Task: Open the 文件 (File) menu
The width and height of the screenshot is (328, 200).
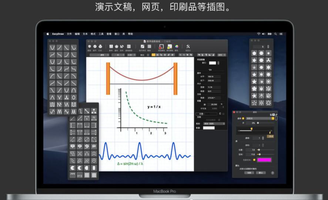Action: tap(69, 34)
